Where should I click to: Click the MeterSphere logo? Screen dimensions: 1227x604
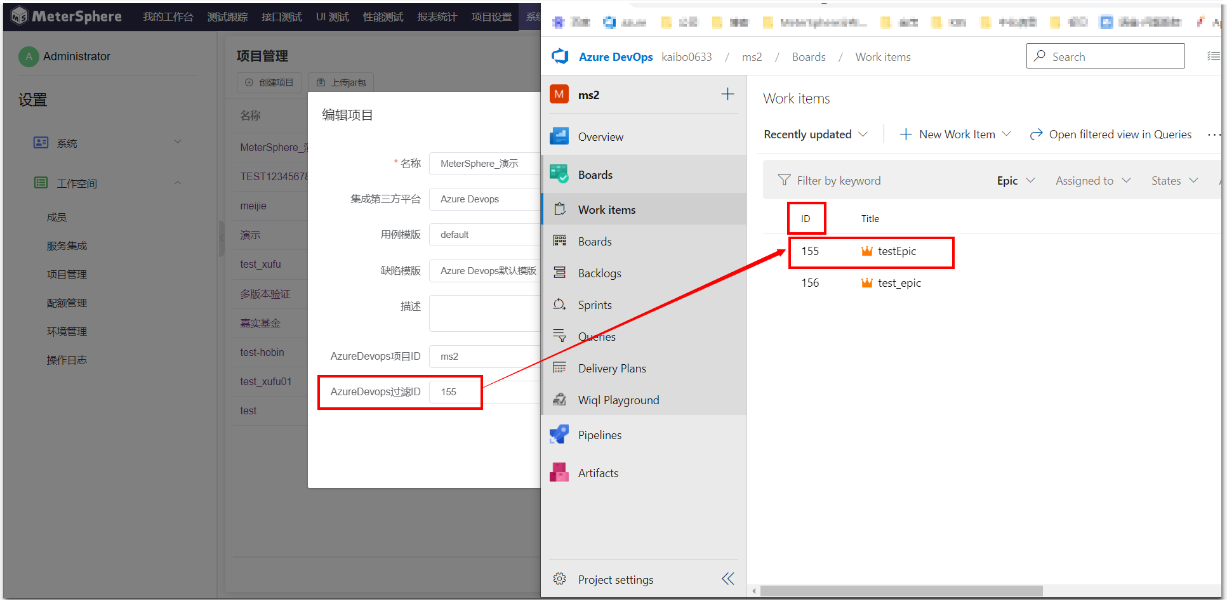[67, 16]
